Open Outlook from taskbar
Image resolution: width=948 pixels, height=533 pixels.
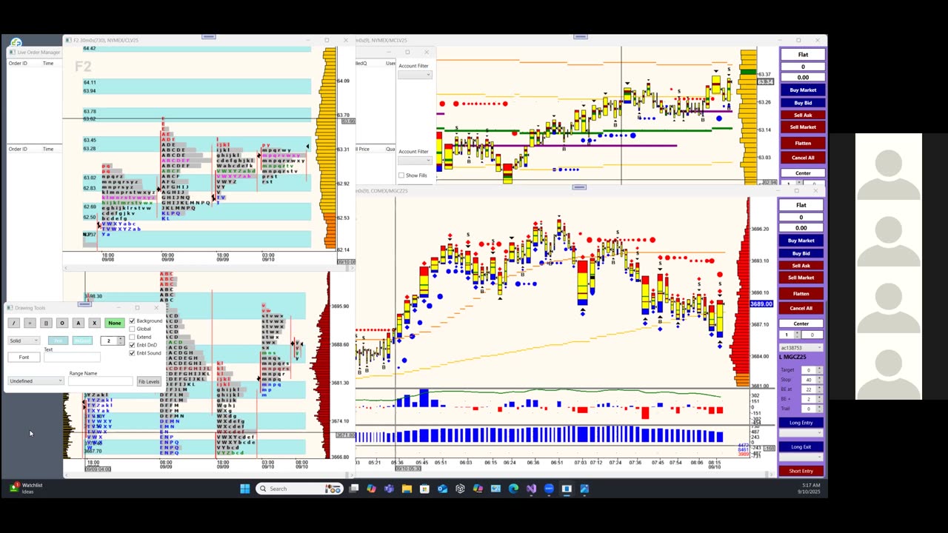pos(442,489)
